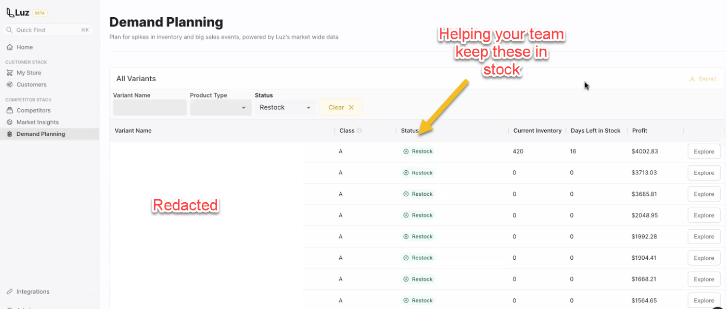The width and height of the screenshot is (727, 309).
Task: Click the Integrations link icon
Action: [x=9, y=292]
